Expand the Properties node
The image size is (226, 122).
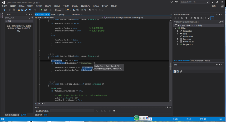(178, 31)
